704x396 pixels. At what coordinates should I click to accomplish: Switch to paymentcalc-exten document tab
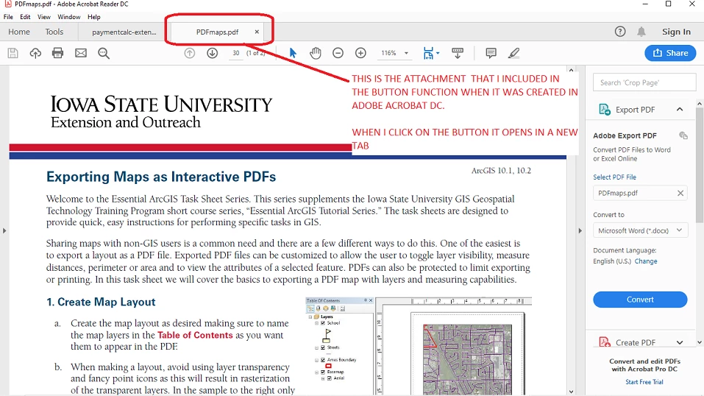[124, 32]
